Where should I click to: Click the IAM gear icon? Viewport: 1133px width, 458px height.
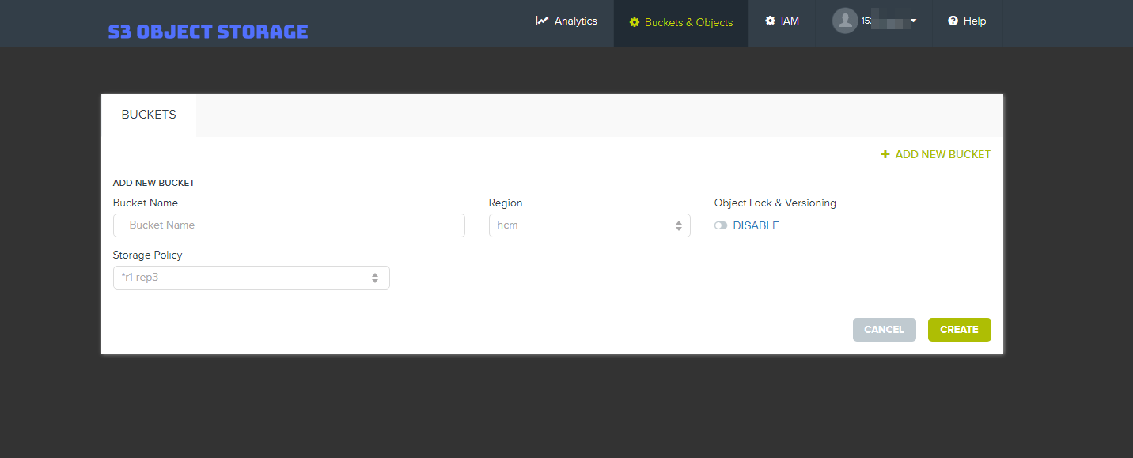click(x=770, y=21)
